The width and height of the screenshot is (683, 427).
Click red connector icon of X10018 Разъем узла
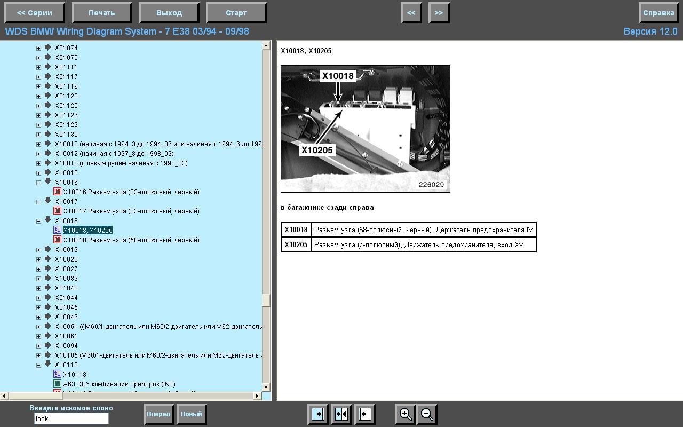(57, 240)
